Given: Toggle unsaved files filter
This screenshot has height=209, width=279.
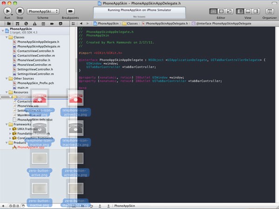Looking at the screenshot, I should click(18, 206).
